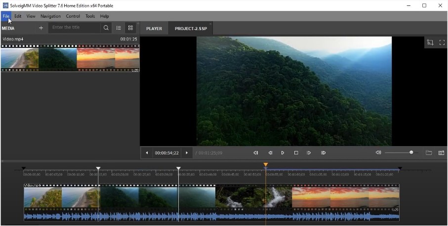Viewport: 448px width, 226px height.
Task: Switch to the PLAYER tab
Action: coord(154,29)
